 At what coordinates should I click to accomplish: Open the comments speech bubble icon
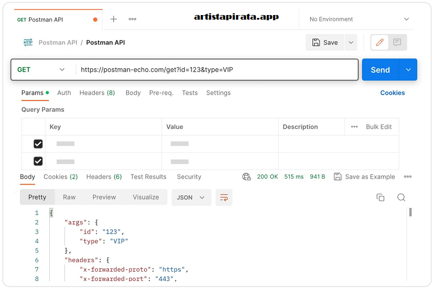(x=397, y=42)
